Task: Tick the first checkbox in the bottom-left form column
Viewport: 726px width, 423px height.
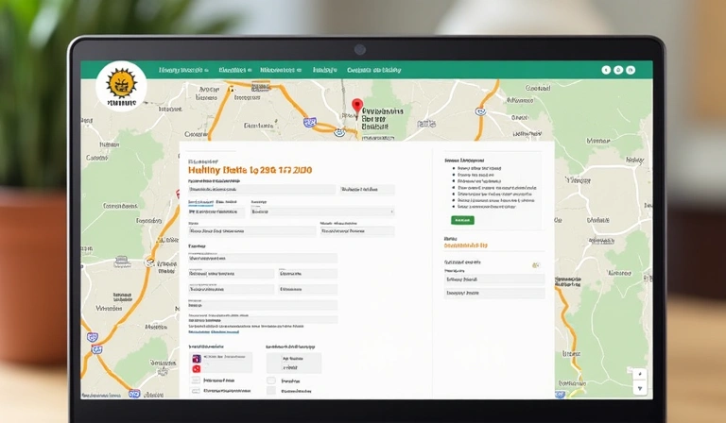Action: tap(196, 380)
